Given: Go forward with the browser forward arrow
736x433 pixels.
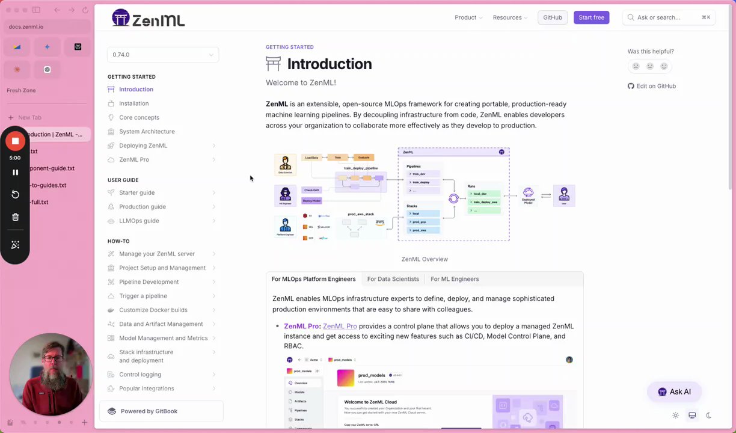Looking at the screenshot, I should tap(71, 10).
